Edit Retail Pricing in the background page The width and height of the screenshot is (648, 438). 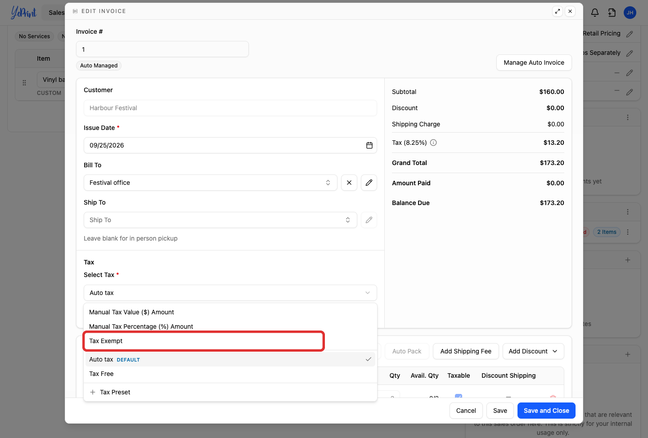tap(630, 34)
